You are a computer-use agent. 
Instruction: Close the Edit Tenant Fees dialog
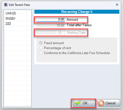(x=117, y=5)
